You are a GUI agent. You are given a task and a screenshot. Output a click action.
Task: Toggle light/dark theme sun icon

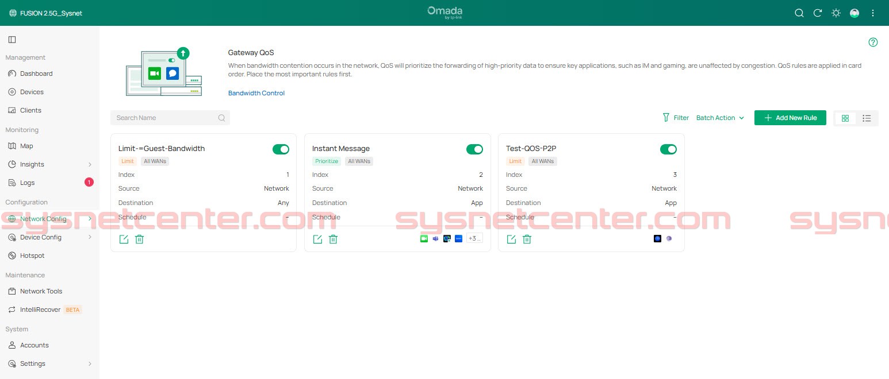click(836, 13)
